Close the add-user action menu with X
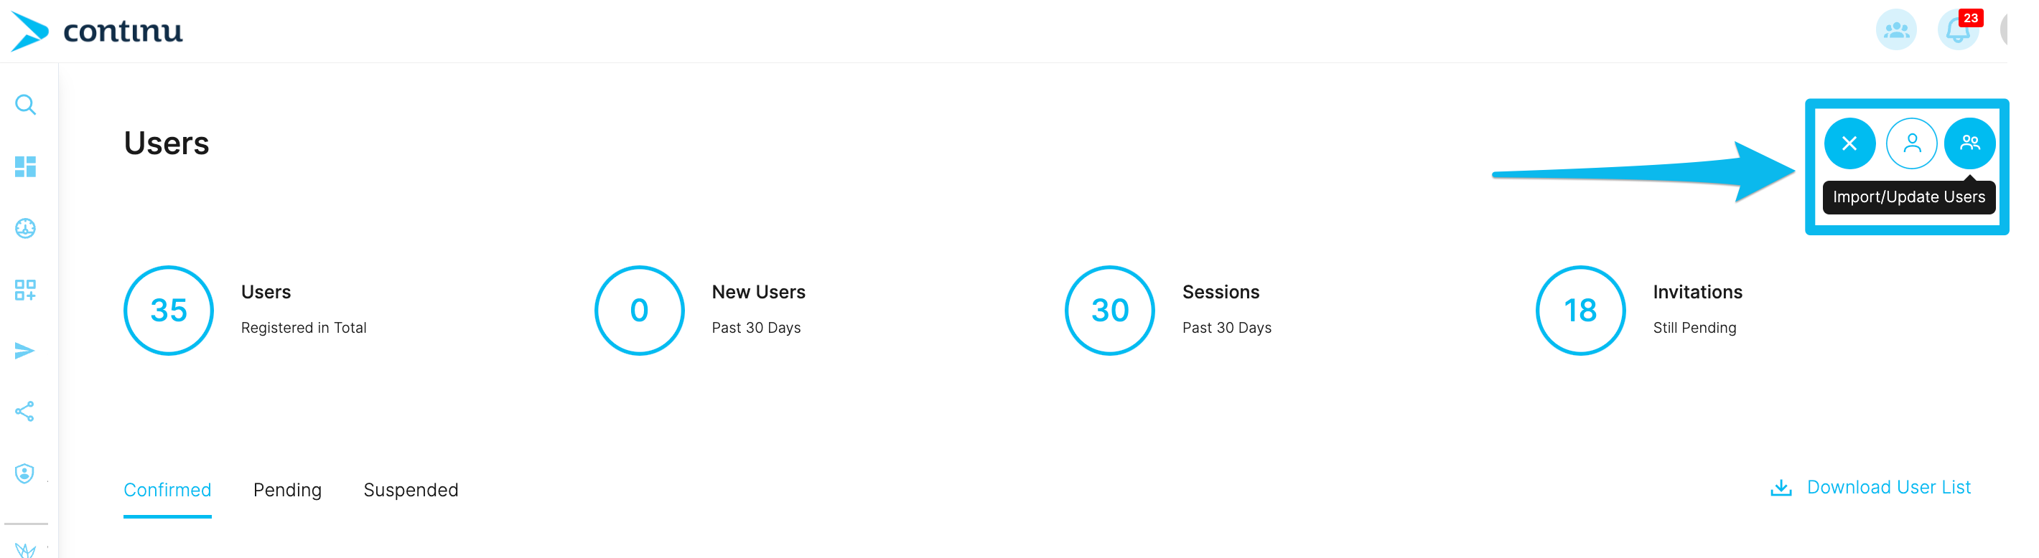 coord(1850,143)
